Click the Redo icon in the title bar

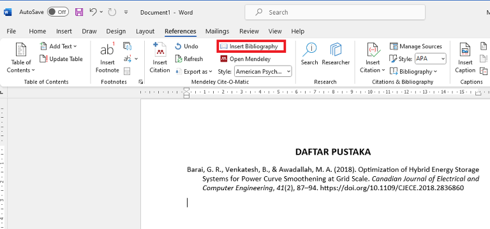click(x=112, y=12)
